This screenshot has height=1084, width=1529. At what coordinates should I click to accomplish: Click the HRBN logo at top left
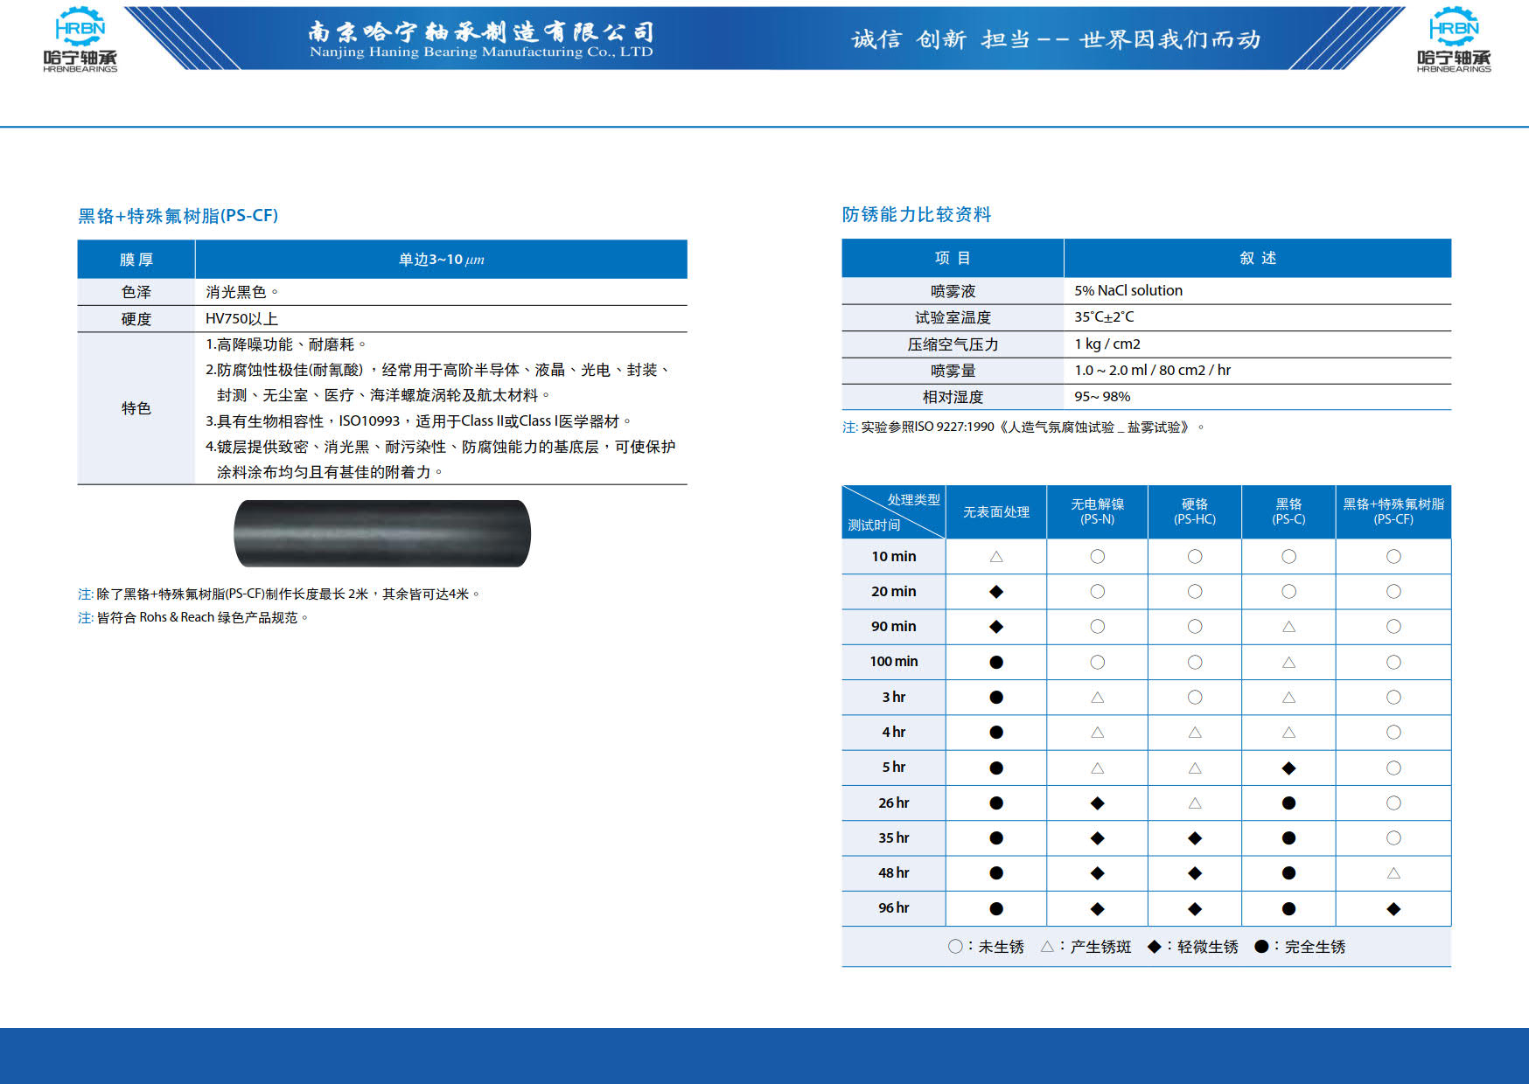[x=80, y=39]
